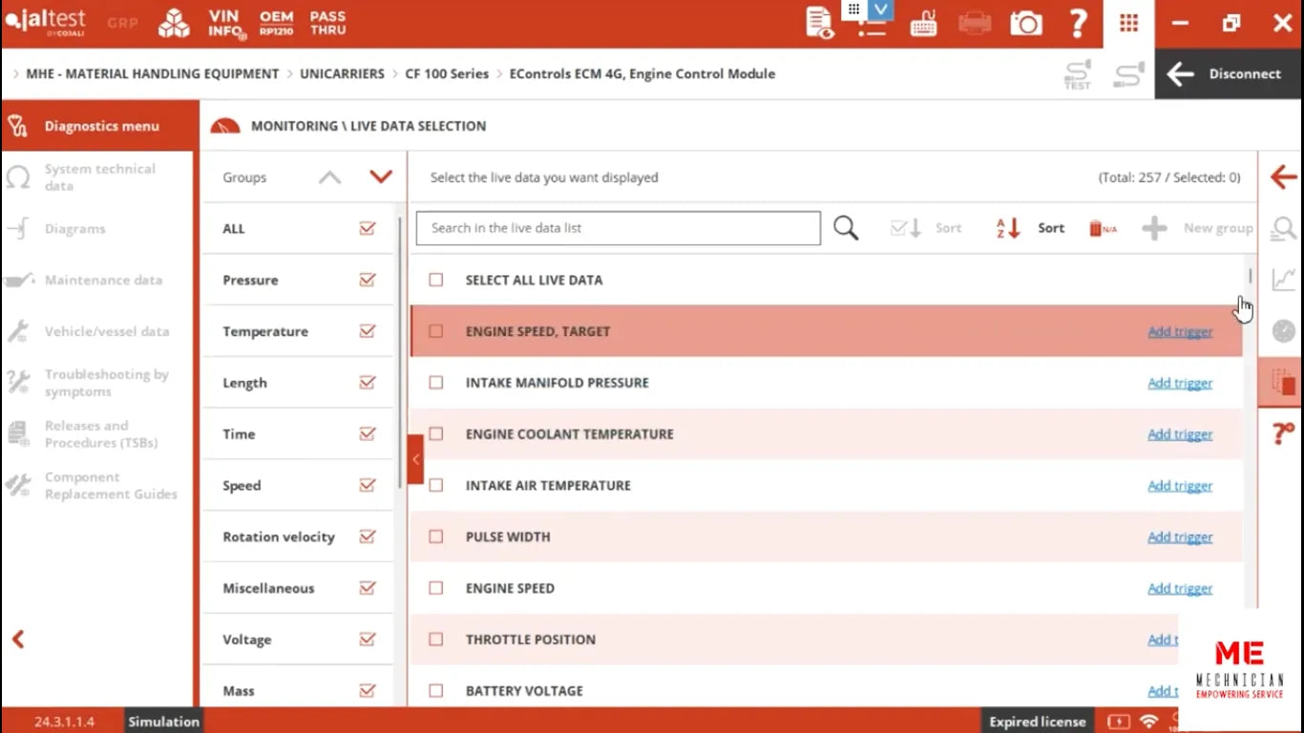Open the Pass Thru tool
The height and width of the screenshot is (733, 1304).
pyautogui.click(x=327, y=24)
